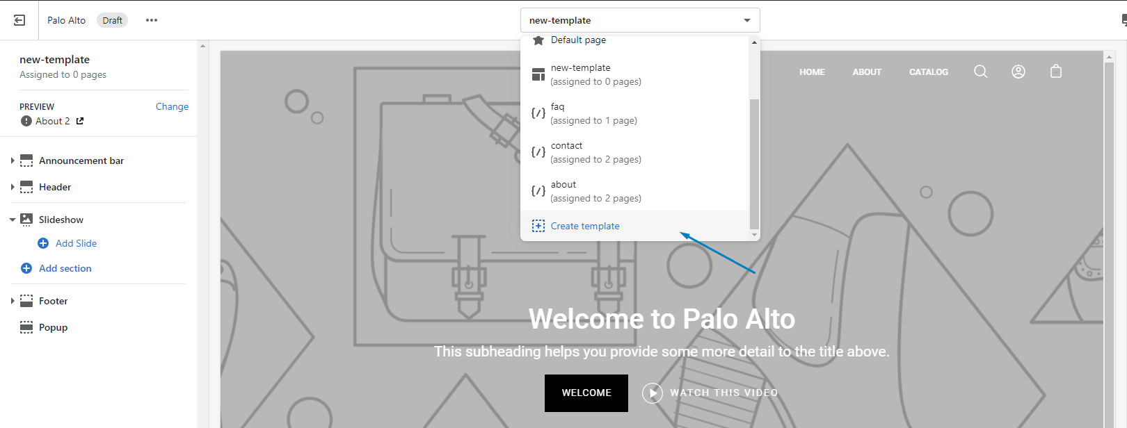Expand the Header section arrow
The image size is (1127, 428).
coord(13,187)
